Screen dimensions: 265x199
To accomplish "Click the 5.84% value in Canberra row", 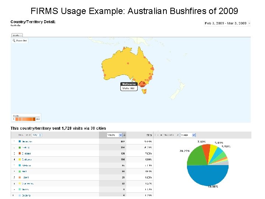I will (149, 160).
